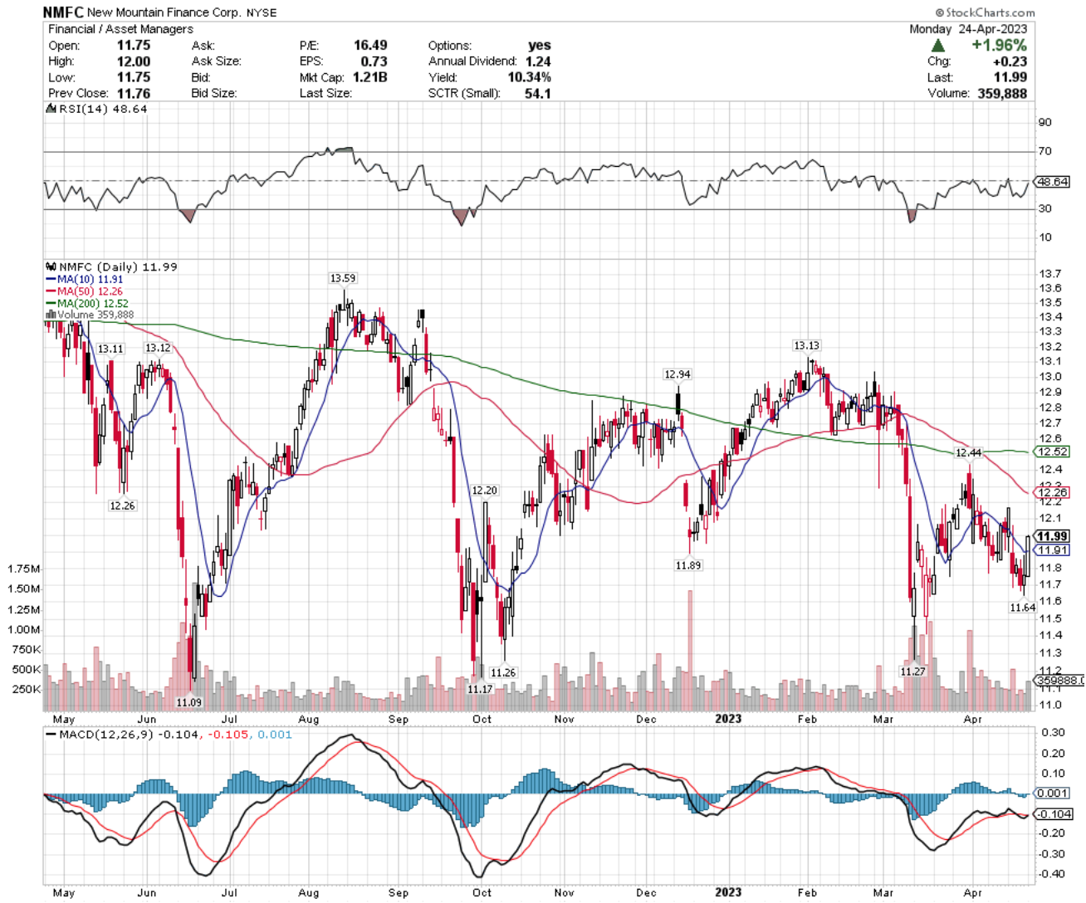The image size is (1086, 903).
Task: Click the 0.001 MACD histogram axis tag
Action: pyautogui.click(x=1054, y=794)
